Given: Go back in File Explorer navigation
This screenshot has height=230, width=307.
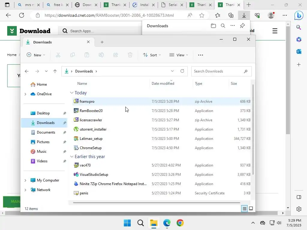Looking at the screenshot, I should click(x=27, y=71).
